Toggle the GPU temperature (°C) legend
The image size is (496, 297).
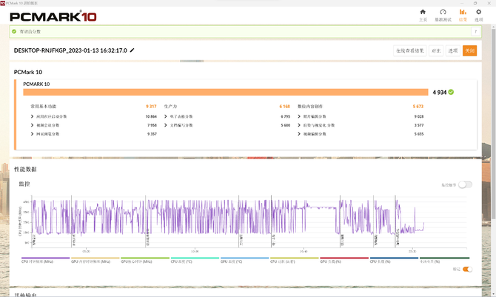tap(244, 260)
